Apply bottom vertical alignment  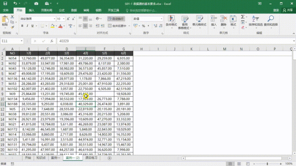(90, 19)
